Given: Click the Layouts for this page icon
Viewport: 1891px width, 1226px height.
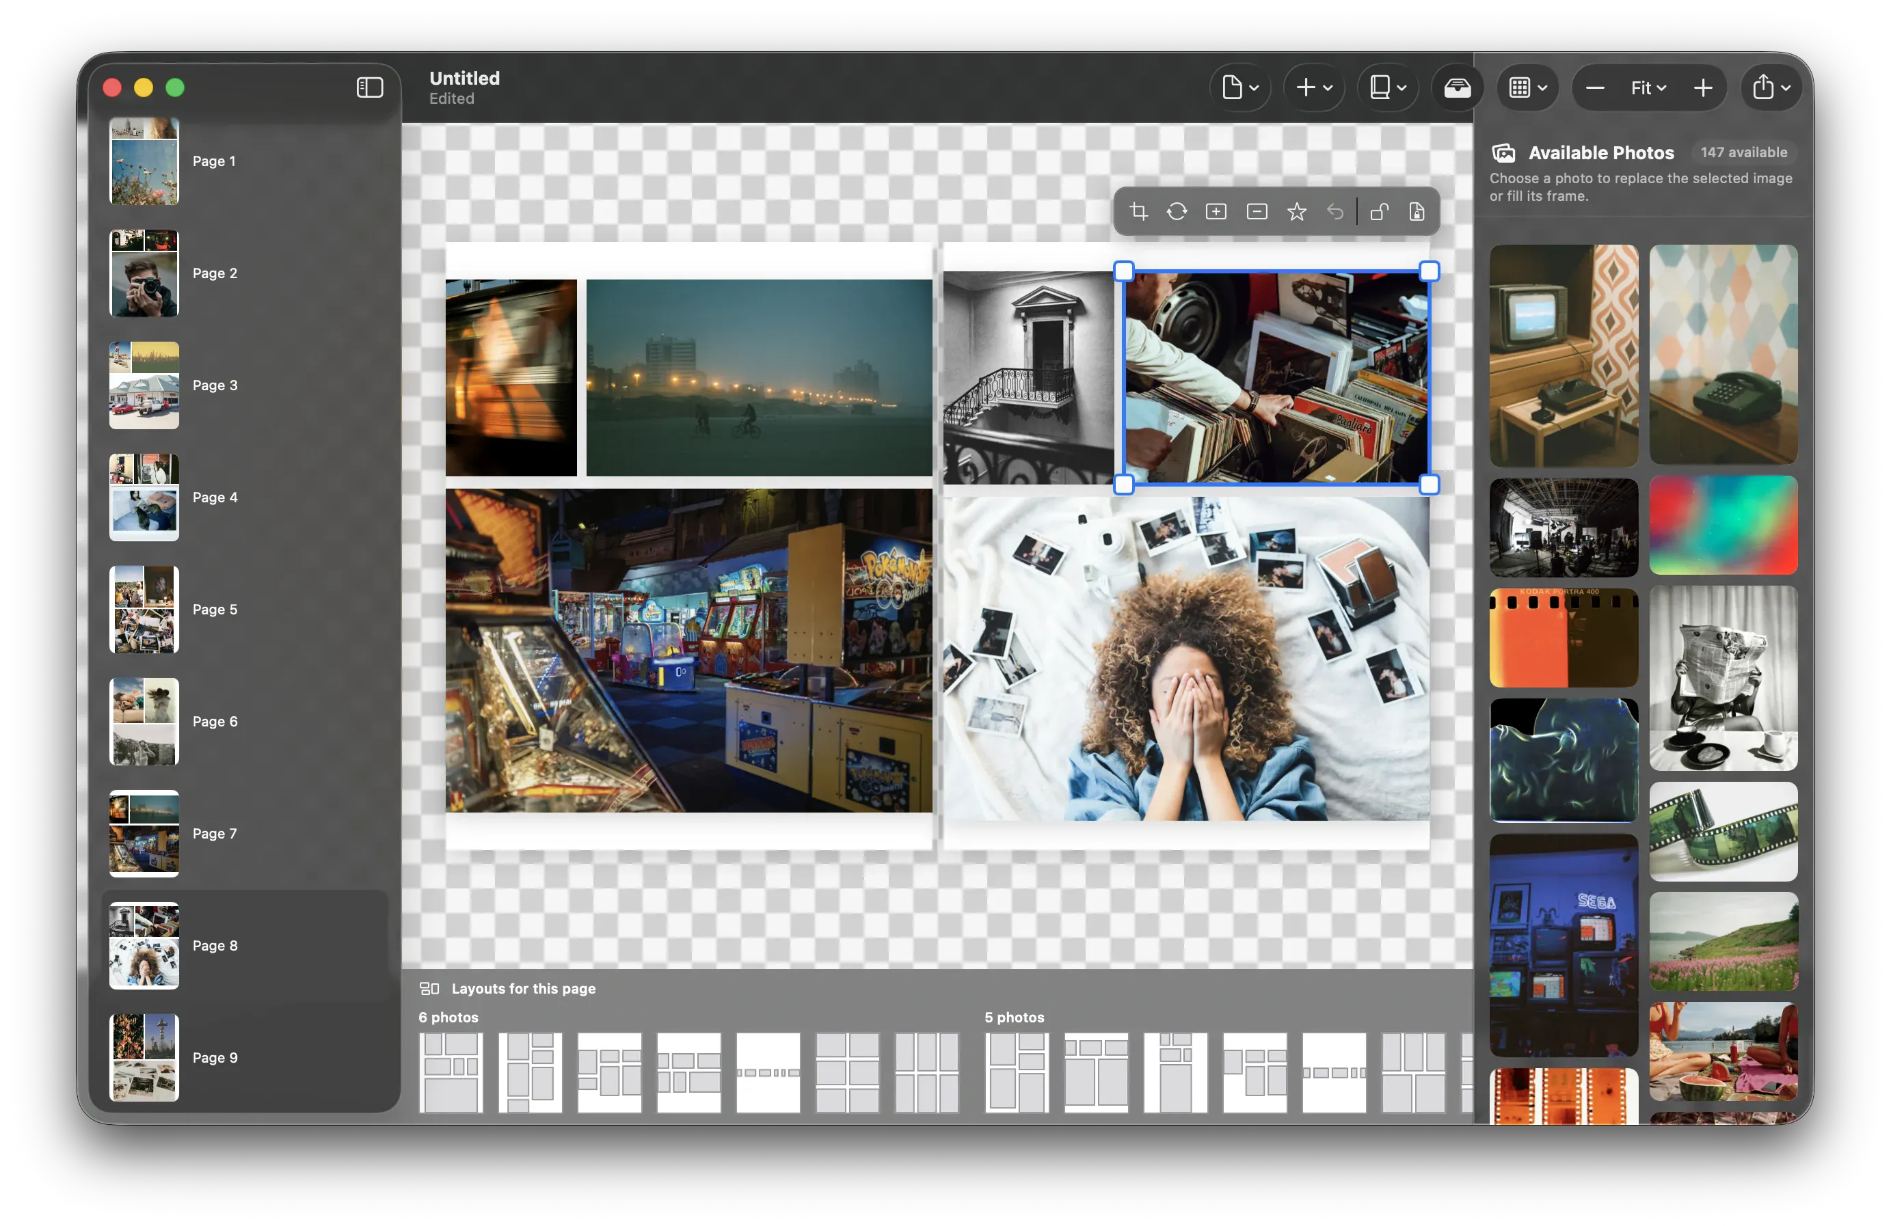Looking at the screenshot, I should [x=429, y=987].
